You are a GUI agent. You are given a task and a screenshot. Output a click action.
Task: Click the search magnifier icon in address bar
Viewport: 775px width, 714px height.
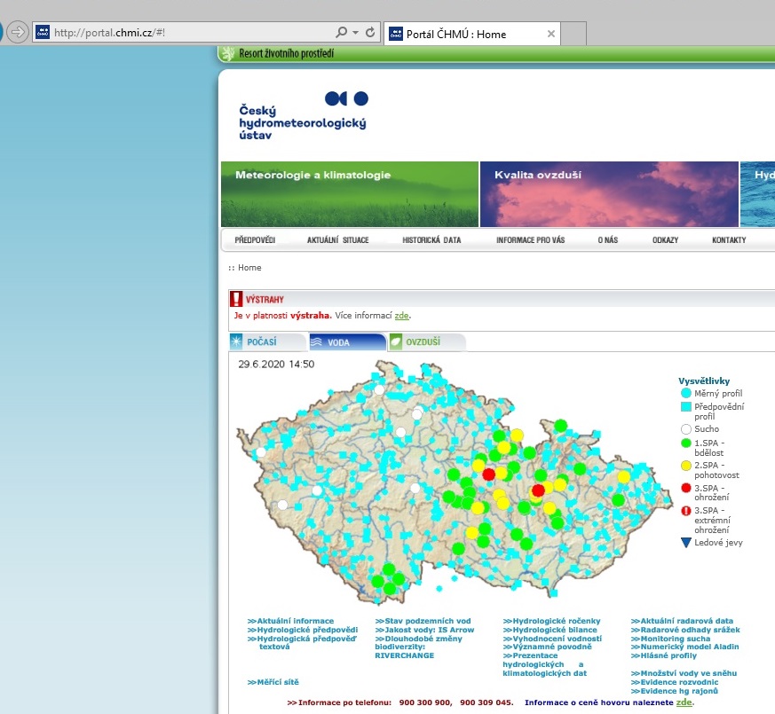(342, 33)
